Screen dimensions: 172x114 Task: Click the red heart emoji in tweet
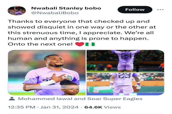coord(80,44)
